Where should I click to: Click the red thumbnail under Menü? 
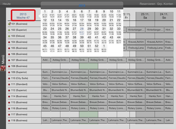(x=3, y=68)
